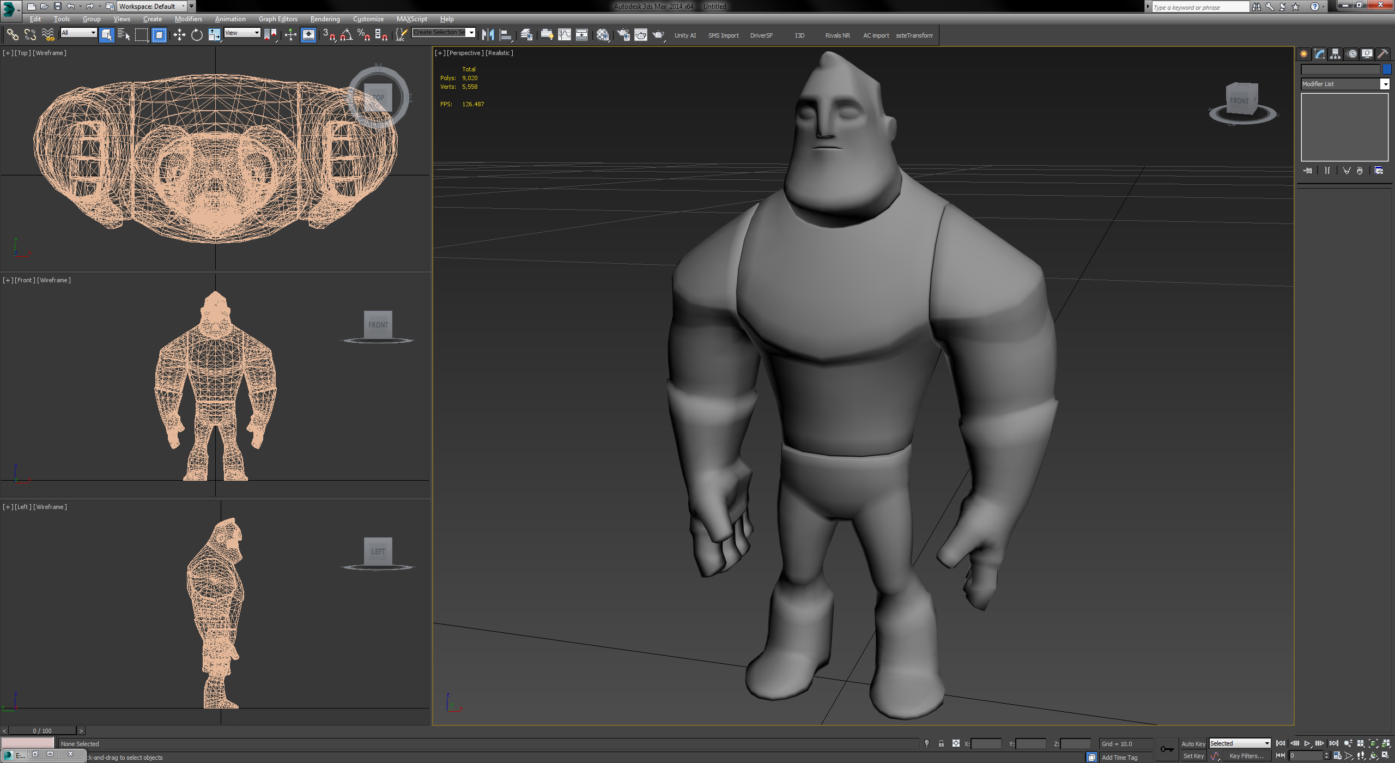Screen dimensions: 1395x763
Task: Select the Mirror tool icon
Action: [488, 34]
